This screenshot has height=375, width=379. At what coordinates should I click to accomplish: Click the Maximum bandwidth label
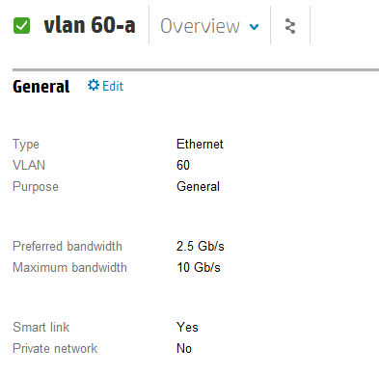[69, 267]
